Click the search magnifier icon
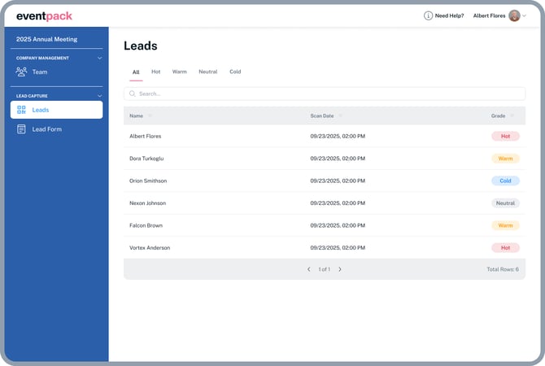Image resolution: width=545 pixels, height=366 pixels. pyautogui.click(x=133, y=94)
